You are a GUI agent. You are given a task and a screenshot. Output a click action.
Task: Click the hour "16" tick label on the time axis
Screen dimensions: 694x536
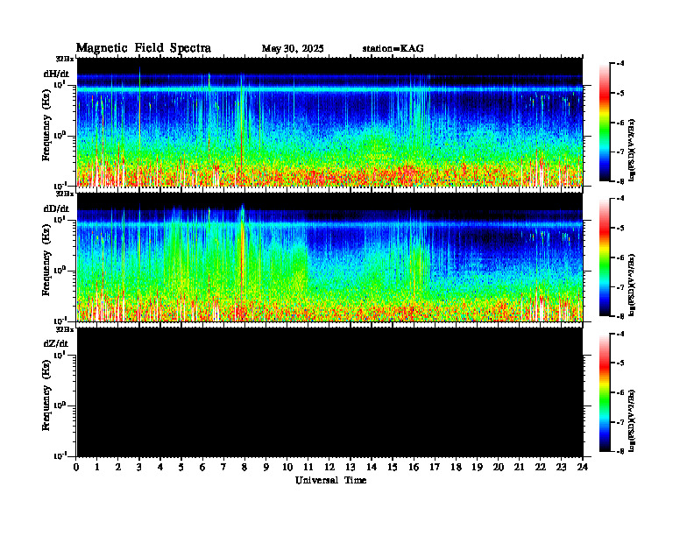coord(414,468)
